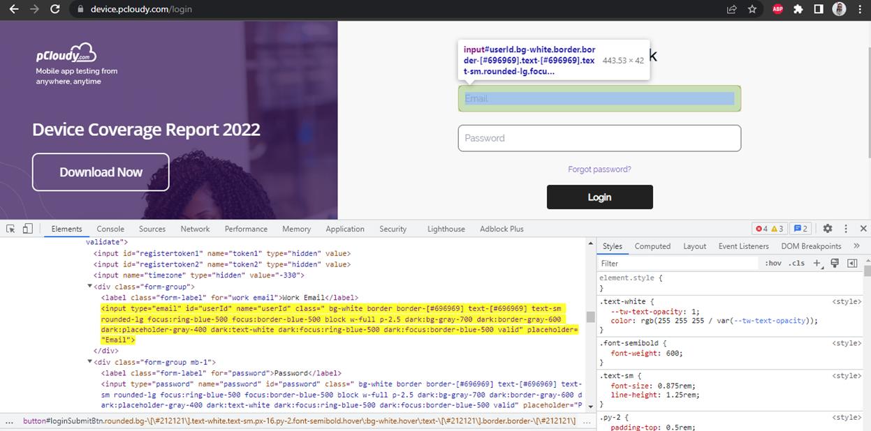Screen dimensions: 871x431
Task: Switch to the Elements tab
Action: pos(67,229)
